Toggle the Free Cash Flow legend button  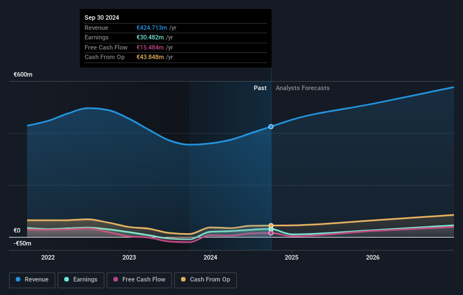139,280
